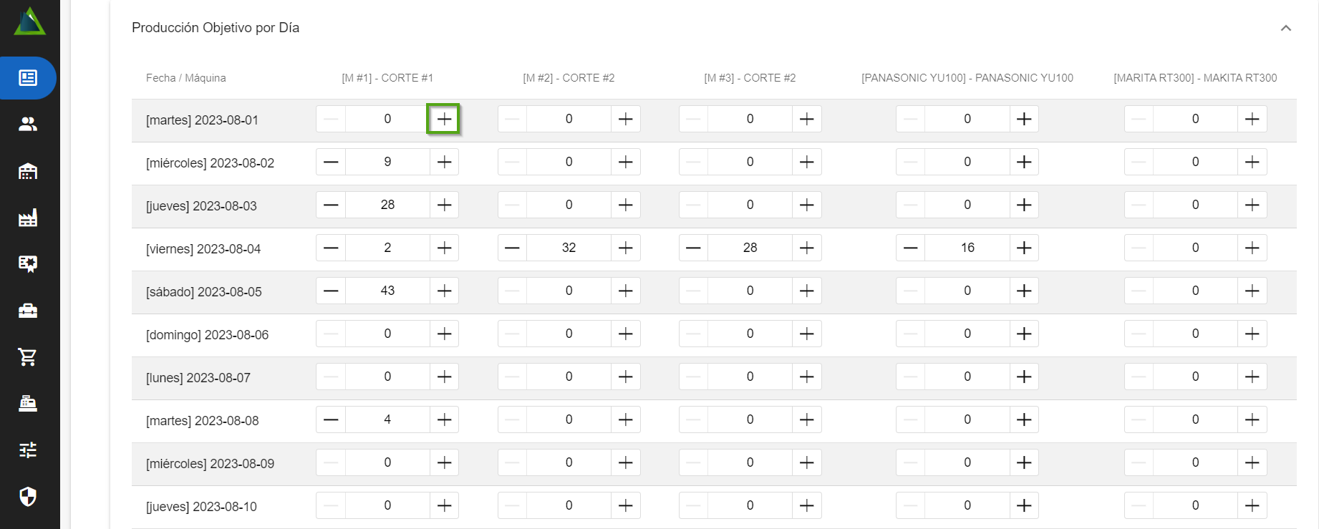Click M #3 quantity field showing 28
Viewport: 1319px width, 529px height.
[x=750, y=248]
